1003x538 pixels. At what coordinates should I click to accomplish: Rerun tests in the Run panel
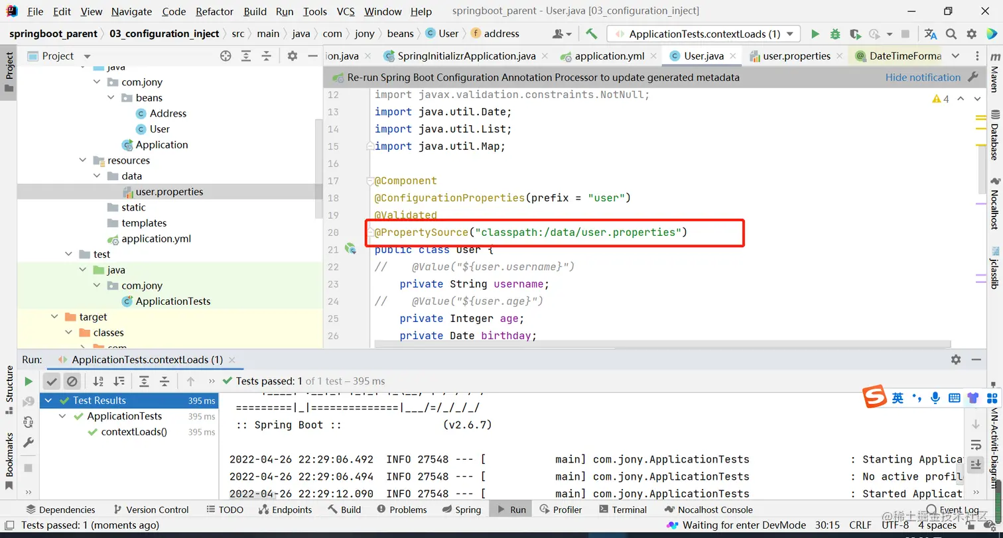click(29, 381)
